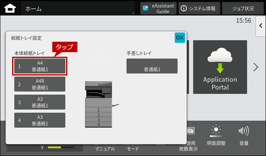Select tray 1 A4 普通紙1
This screenshot has width=266, height=156.
[40, 66]
